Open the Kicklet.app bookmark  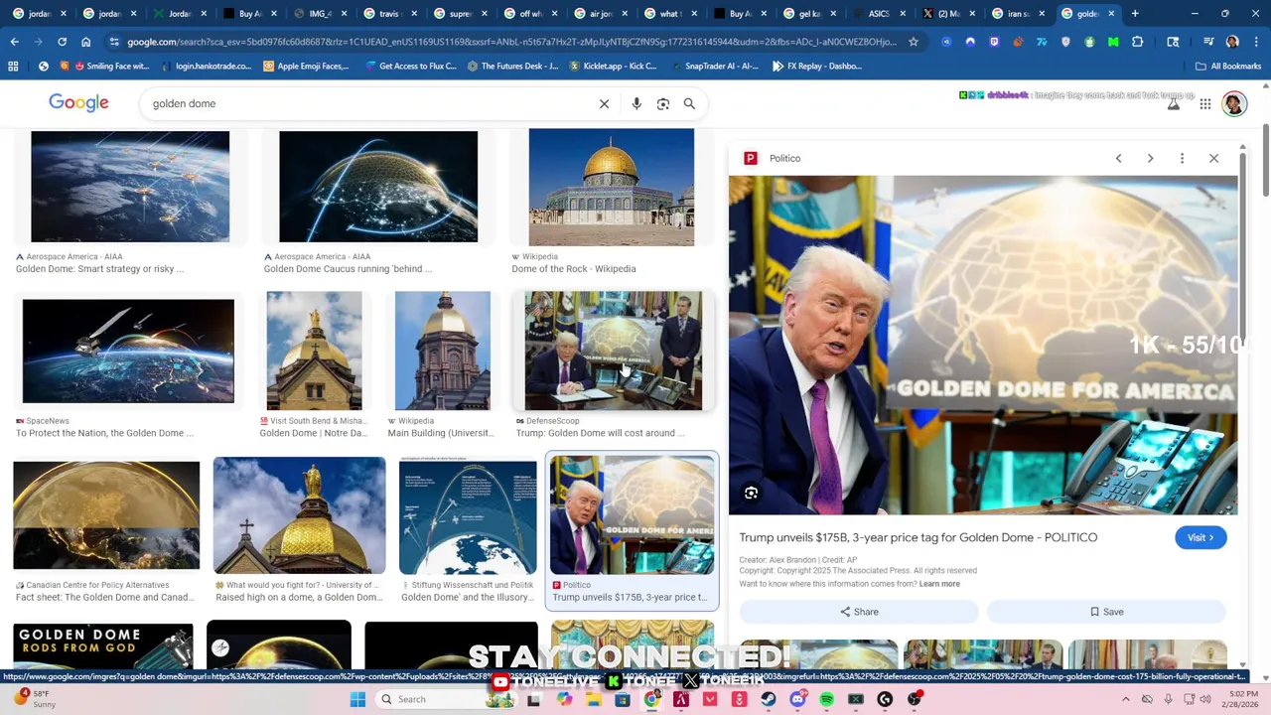point(613,66)
